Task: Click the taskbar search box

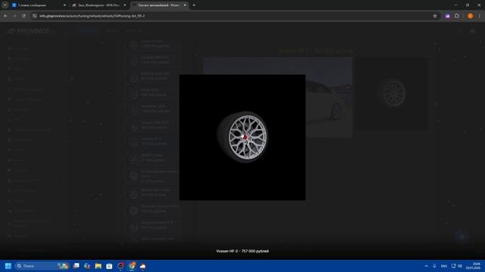Action: click(x=42, y=266)
